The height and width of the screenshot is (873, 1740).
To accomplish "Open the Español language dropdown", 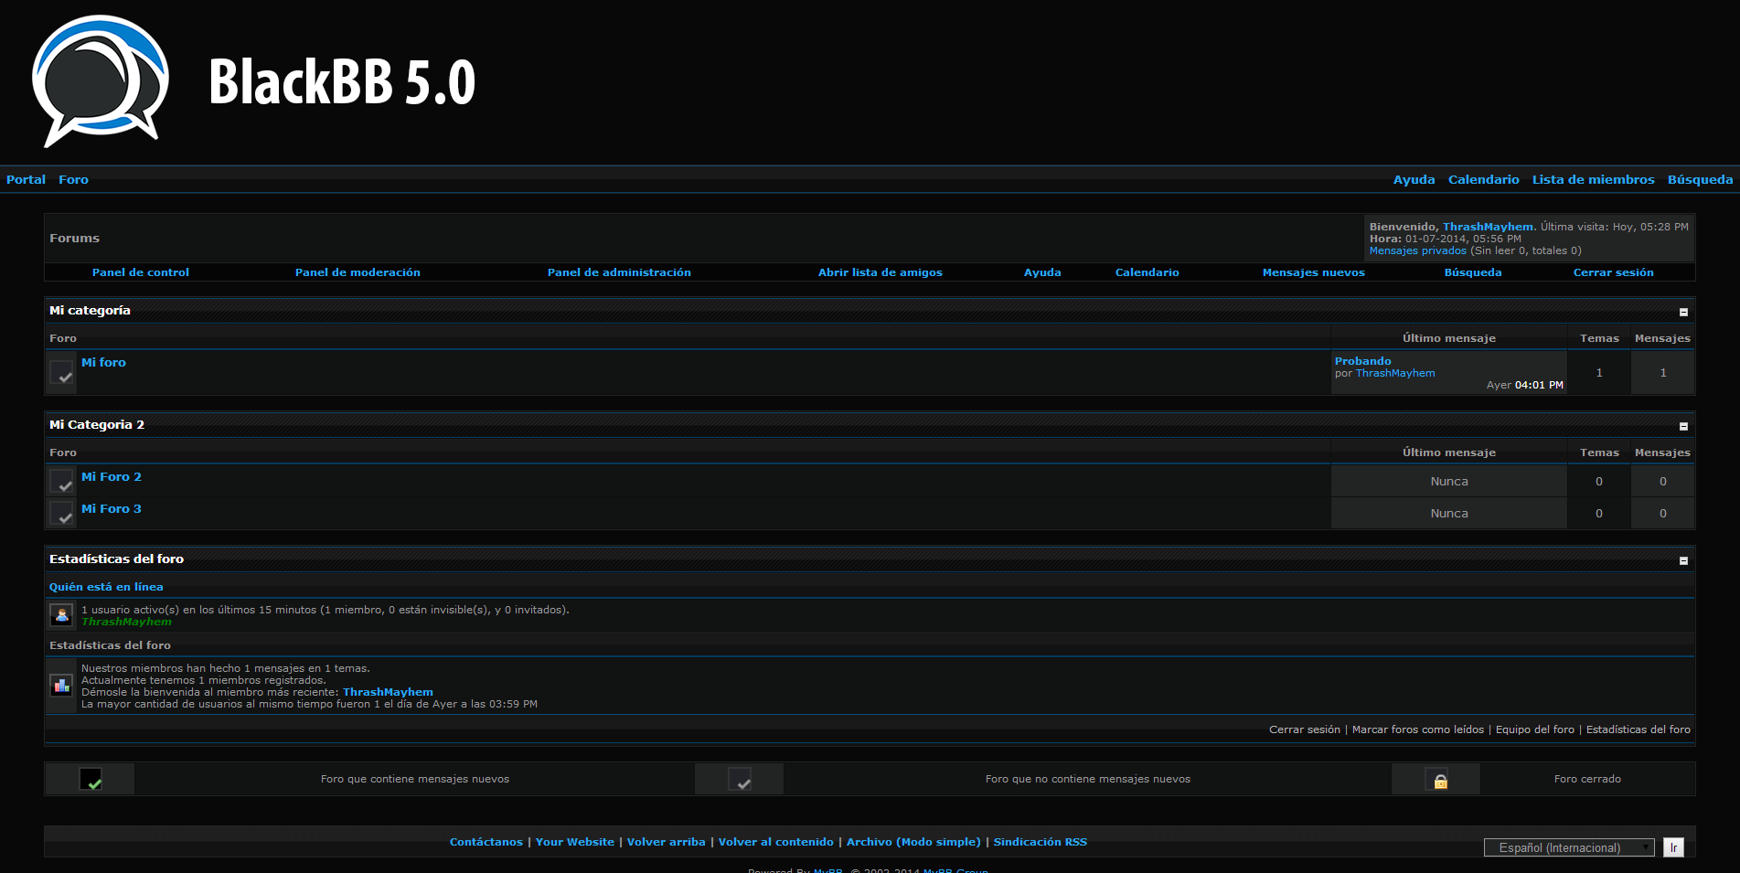I will [x=1568, y=847].
